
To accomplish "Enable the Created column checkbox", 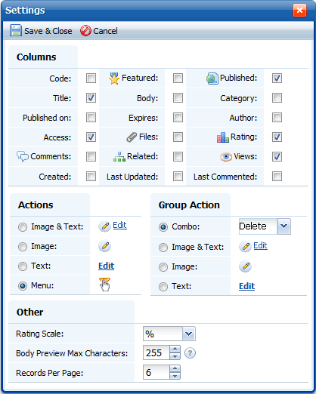I will click(91, 176).
